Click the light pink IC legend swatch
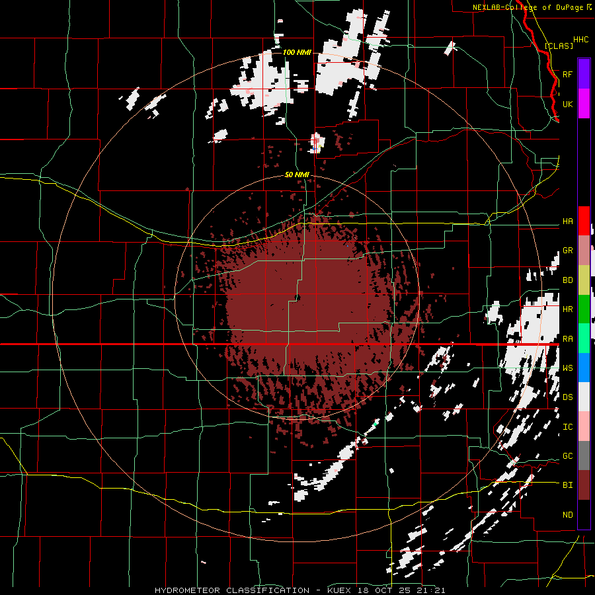 [584, 426]
